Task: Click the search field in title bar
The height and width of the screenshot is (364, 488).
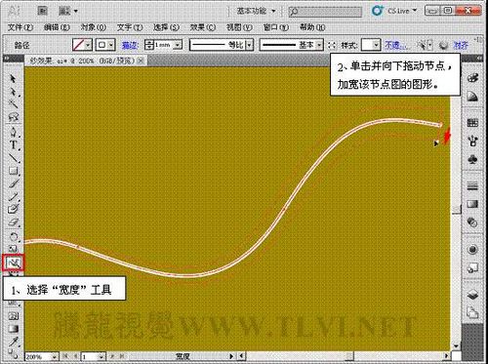Action: coord(325,12)
